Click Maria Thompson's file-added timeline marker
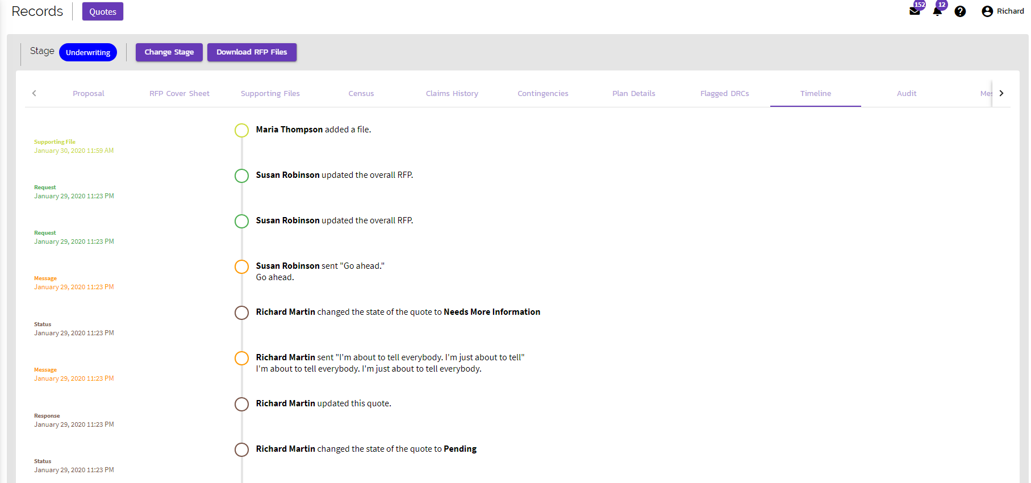1031x483 pixels. (241, 130)
